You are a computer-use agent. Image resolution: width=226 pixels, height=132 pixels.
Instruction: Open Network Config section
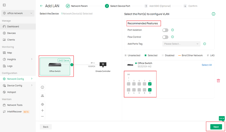click(x=15, y=79)
